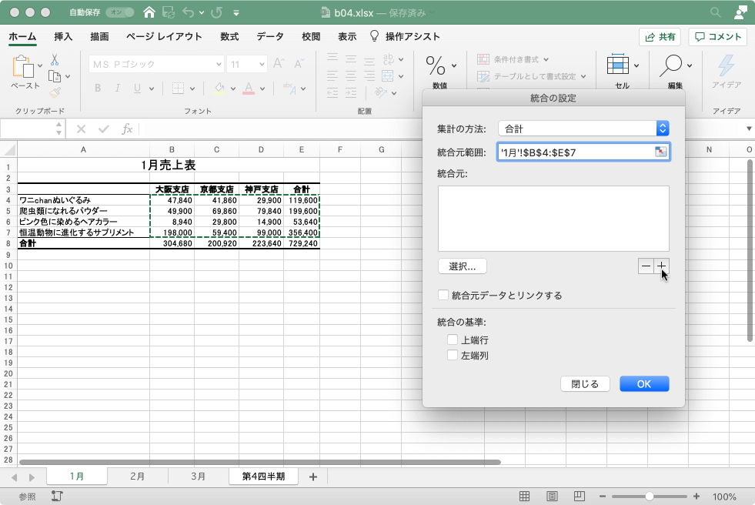The width and height of the screenshot is (755, 505).
Task: Check the 上端行 option
Action: (452, 340)
